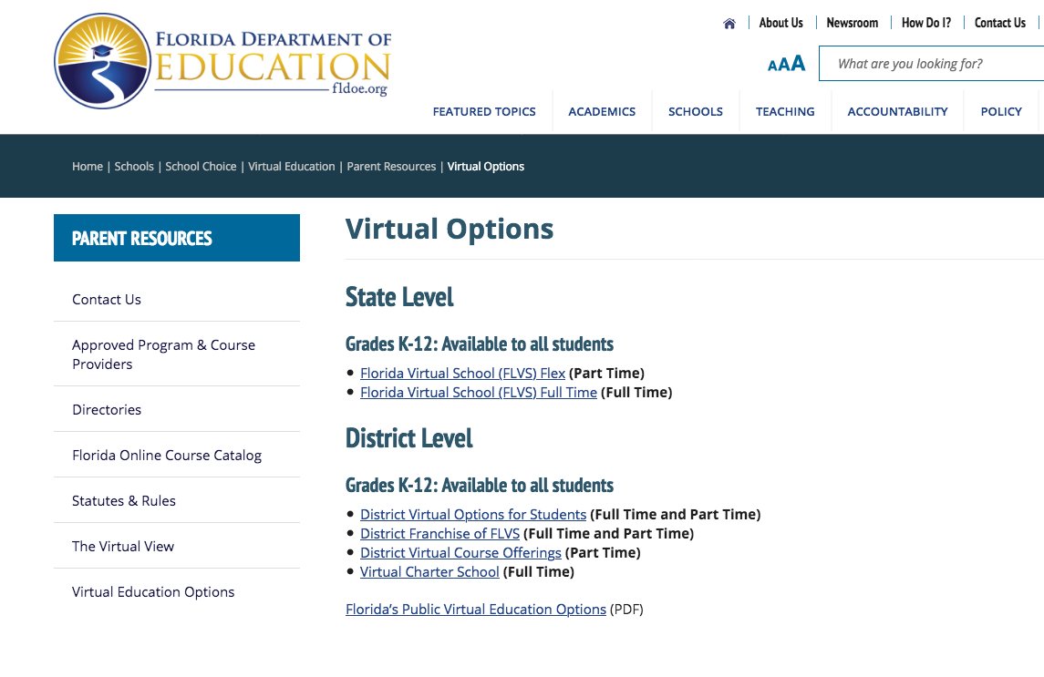Open Contact Us in the sidebar
This screenshot has width=1044, height=677.
point(107,300)
